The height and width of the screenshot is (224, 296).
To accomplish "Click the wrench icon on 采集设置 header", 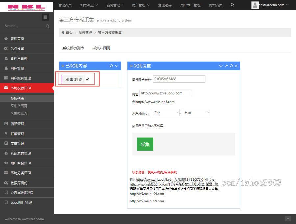I will (226, 66).
